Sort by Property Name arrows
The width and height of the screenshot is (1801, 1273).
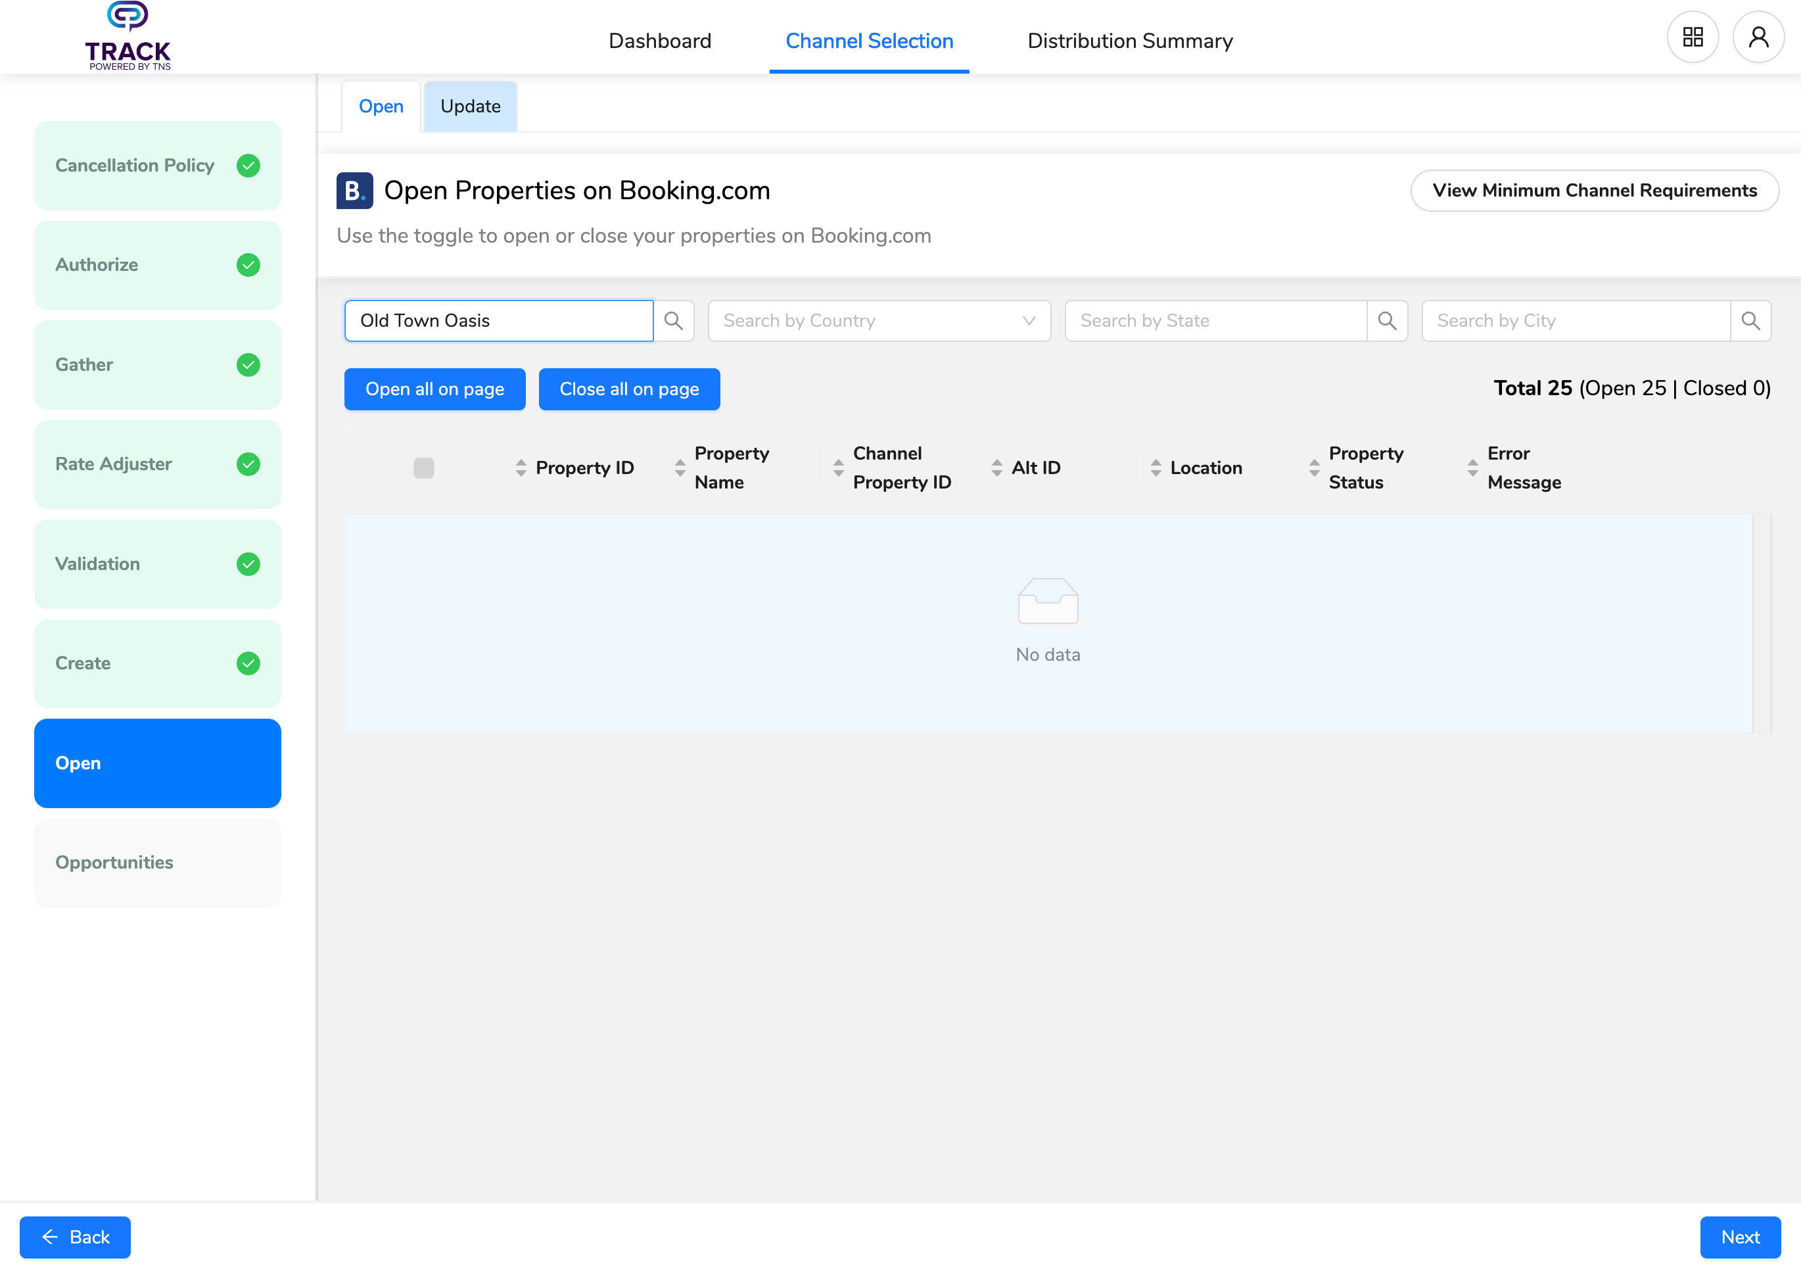click(680, 468)
